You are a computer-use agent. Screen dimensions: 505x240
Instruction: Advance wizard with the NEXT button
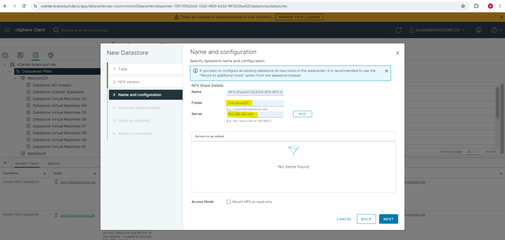click(388, 219)
